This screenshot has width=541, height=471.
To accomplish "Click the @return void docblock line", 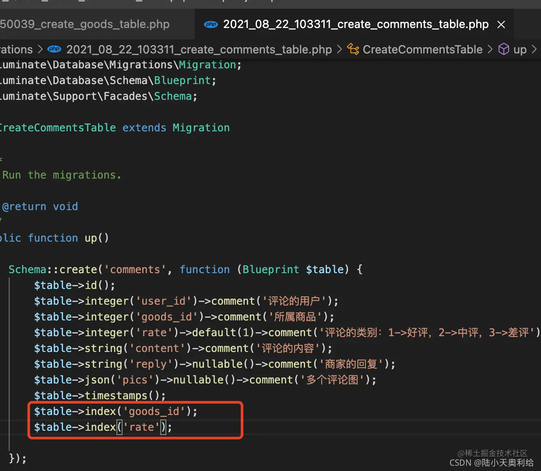I will pyautogui.click(x=40, y=207).
